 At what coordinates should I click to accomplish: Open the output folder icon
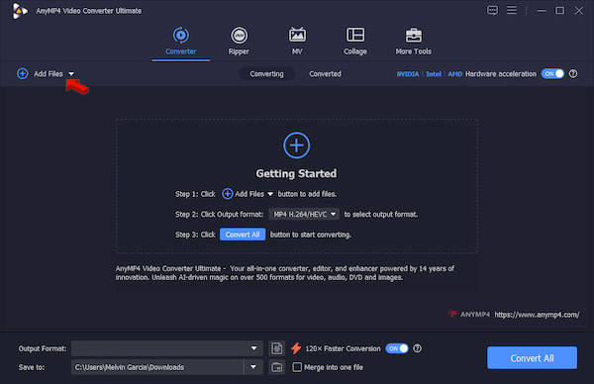[277, 367]
